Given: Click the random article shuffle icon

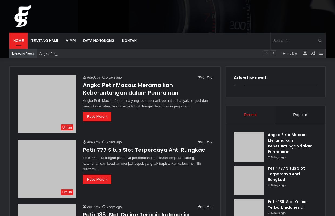Looking at the screenshot, I should 313,53.
